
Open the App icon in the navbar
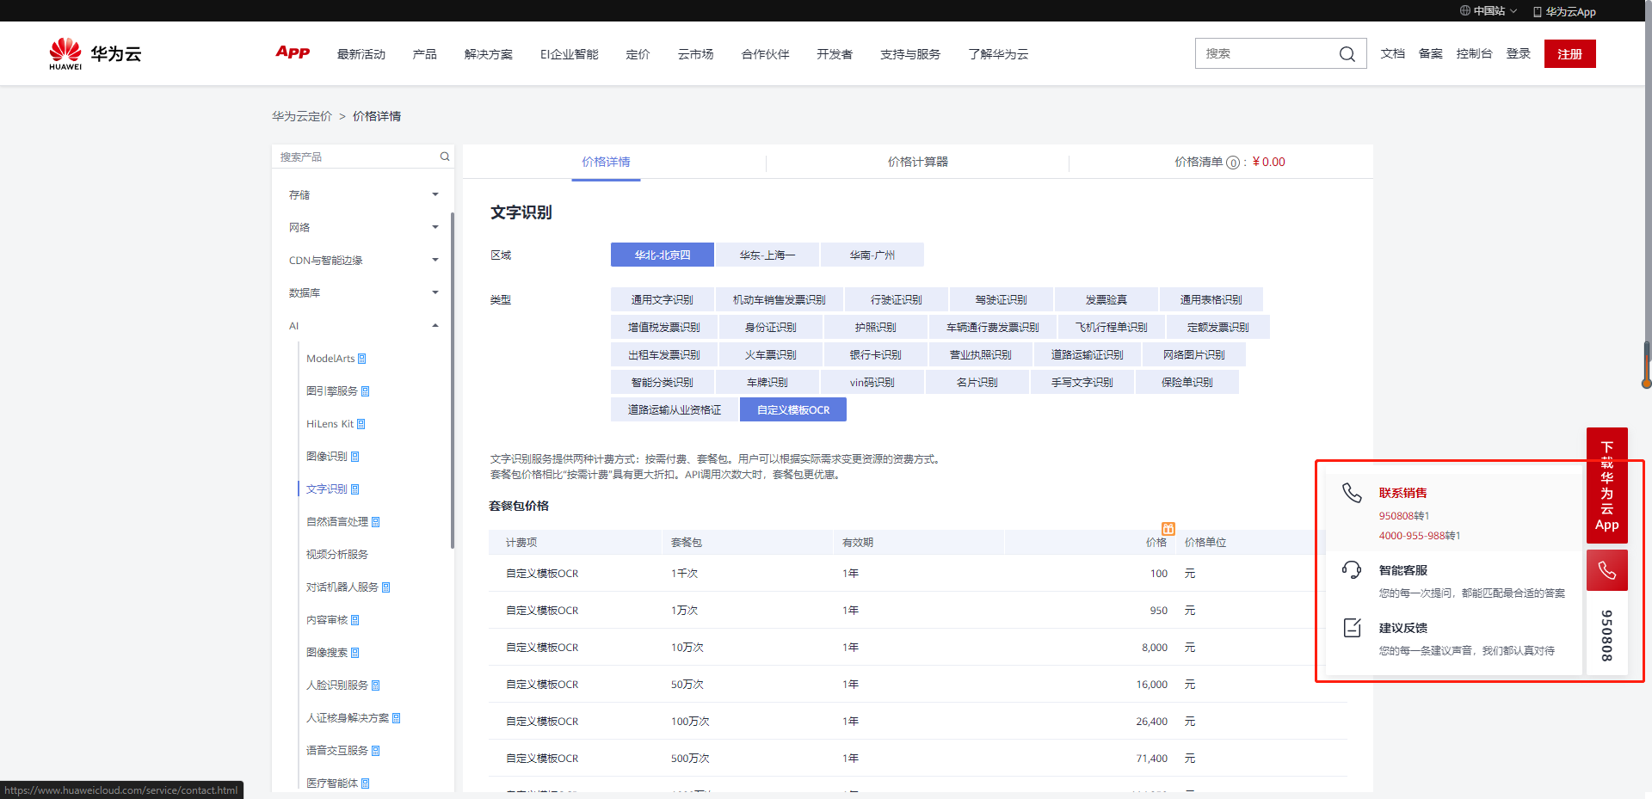[x=293, y=52]
